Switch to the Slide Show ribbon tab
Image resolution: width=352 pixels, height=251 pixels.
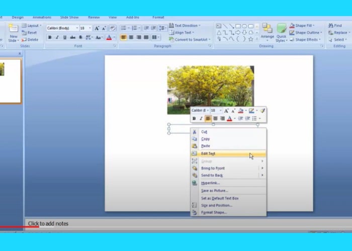pos(69,18)
